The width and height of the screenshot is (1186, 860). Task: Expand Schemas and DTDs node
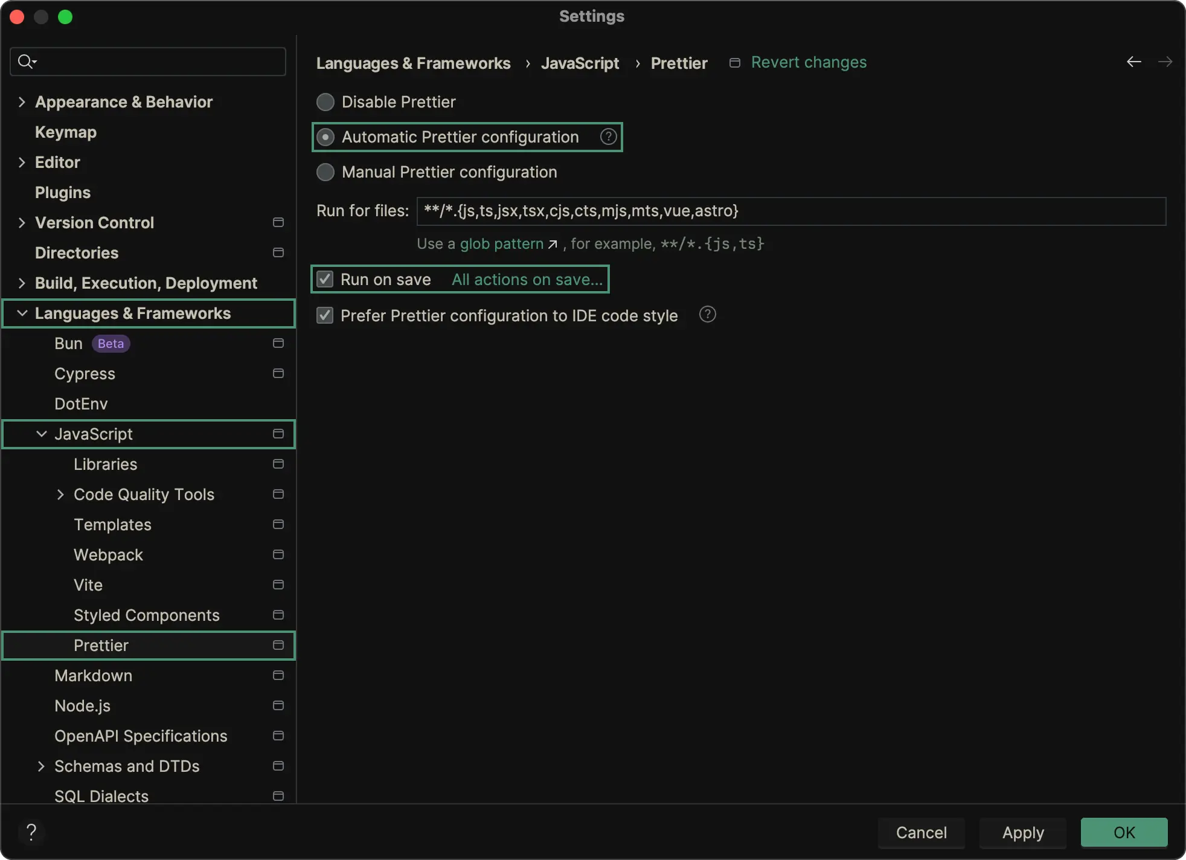41,766
